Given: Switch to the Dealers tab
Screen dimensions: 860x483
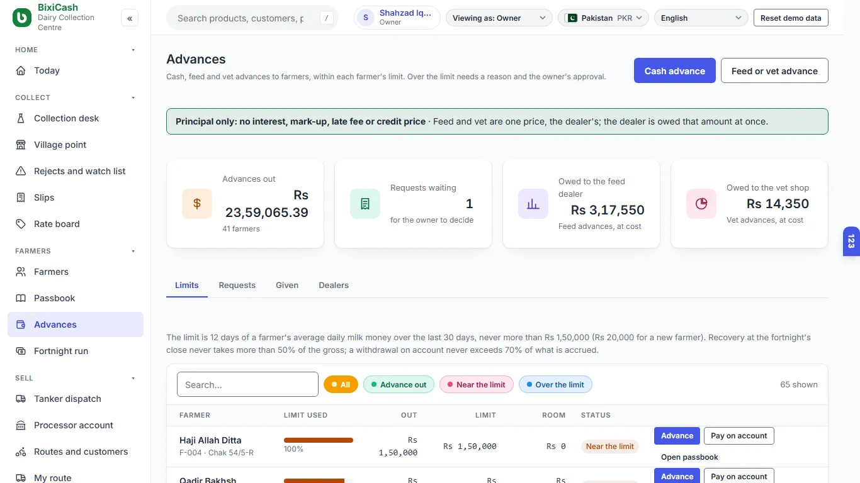Looking at the screenshot, I should coord(334,285).
